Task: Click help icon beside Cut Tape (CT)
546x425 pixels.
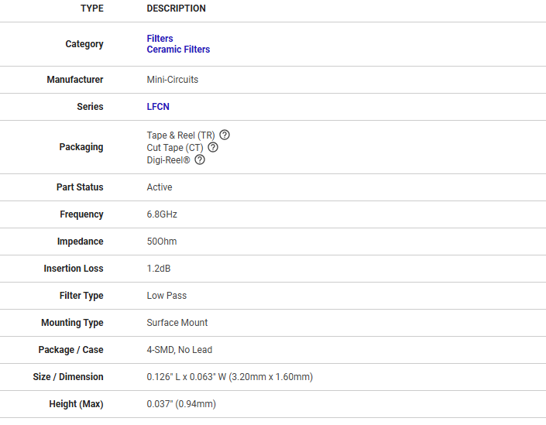Action: [x=213, y=147]
